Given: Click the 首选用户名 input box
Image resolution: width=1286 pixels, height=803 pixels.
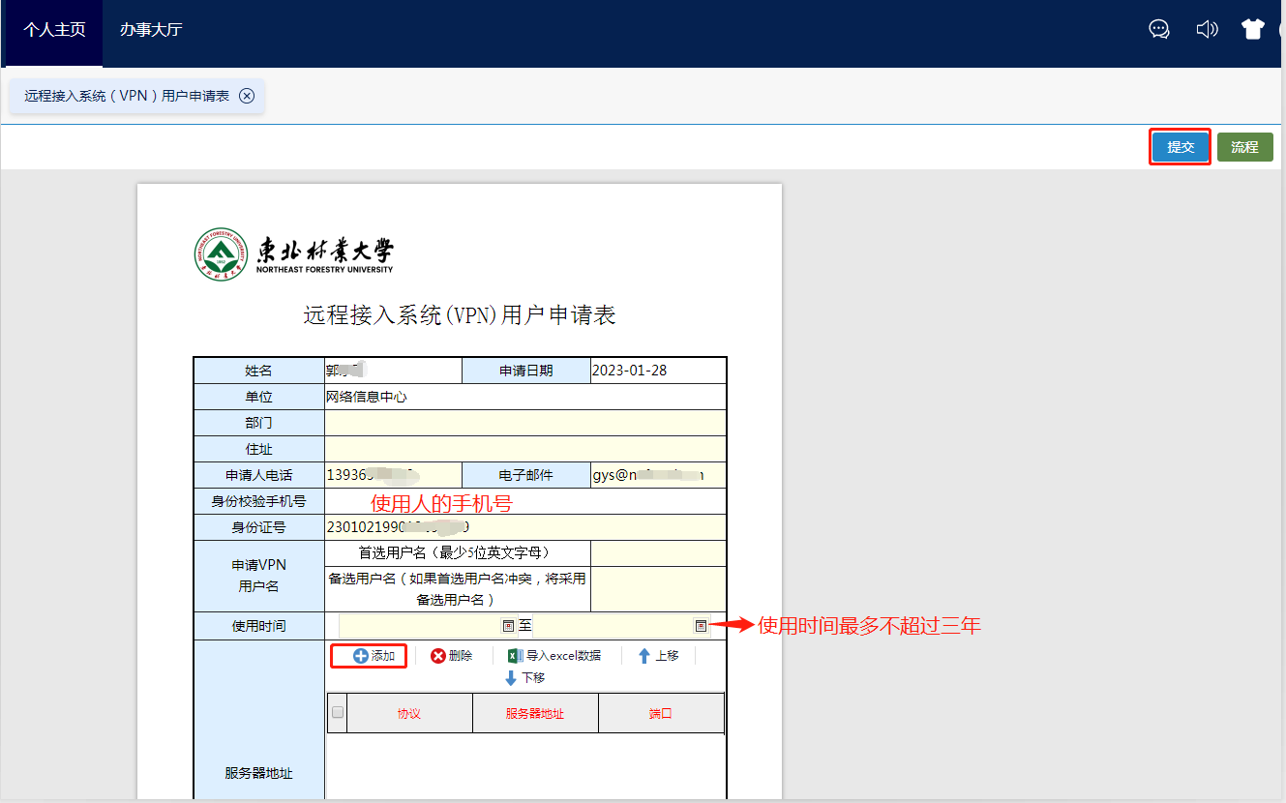Looking at the screenshot, I should [658, 552].
